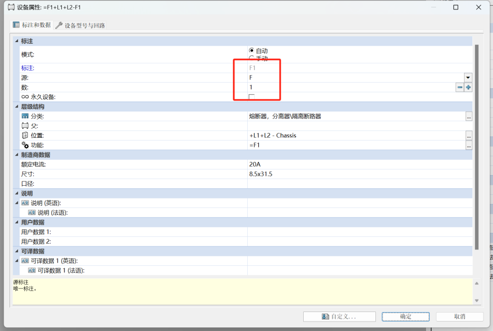Collapse the 层级结构 section
Viewport: 493px width, 331px height.
pyautogui.click(x=16, y=107)
